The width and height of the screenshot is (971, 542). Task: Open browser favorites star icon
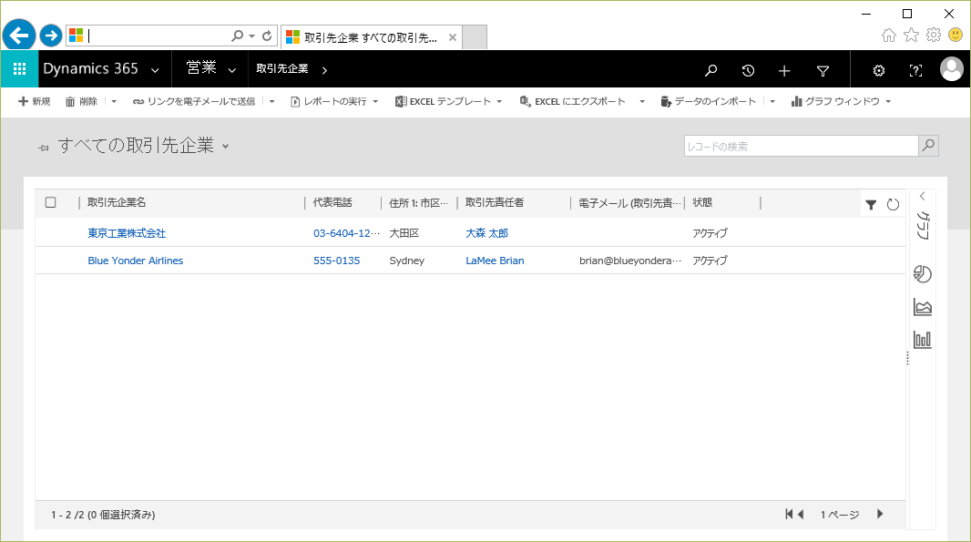pyautogui.click(x=911, y=36)
